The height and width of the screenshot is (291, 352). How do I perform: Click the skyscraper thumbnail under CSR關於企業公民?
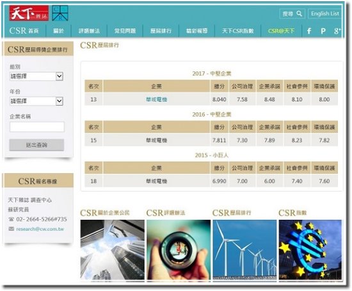click(x=113, y=250)
